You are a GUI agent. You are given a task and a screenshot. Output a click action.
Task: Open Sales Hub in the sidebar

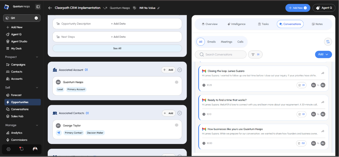tap(15, 116)
